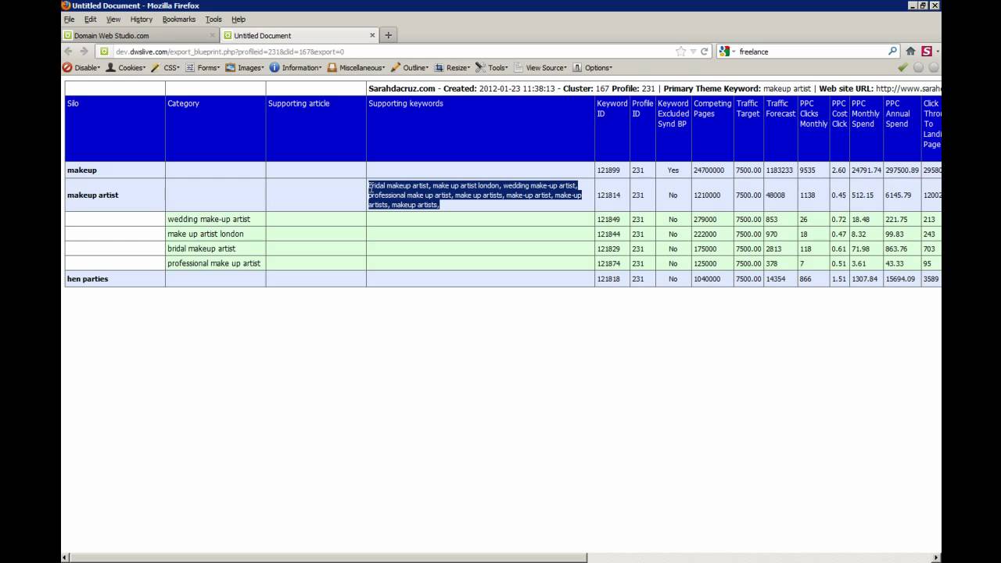
Task: Open the Bookmarks menu
Action: click(x=179, y=20)
